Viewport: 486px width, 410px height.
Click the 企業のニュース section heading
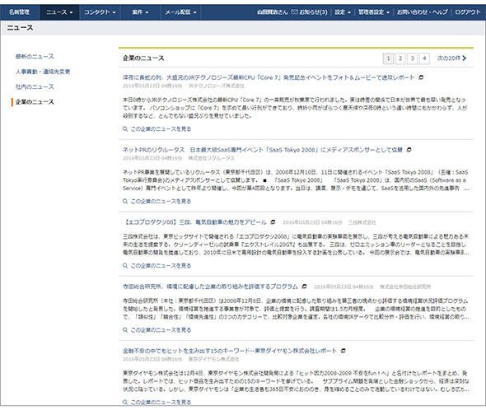143,58
